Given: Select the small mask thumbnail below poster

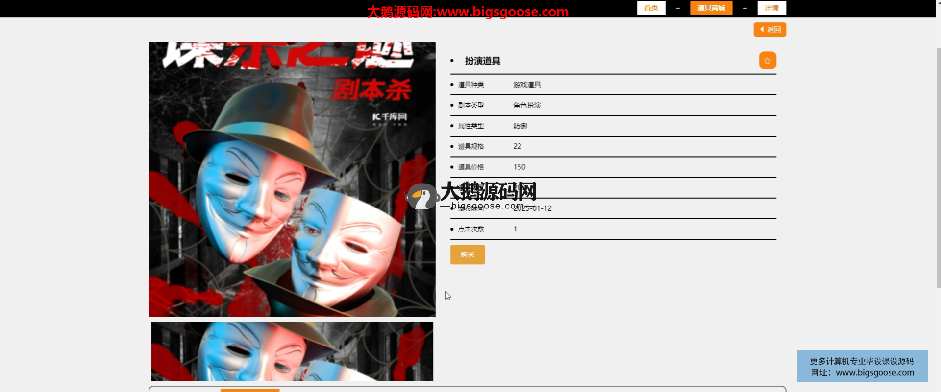Looking at the screenshot, I should pos(292,351).
